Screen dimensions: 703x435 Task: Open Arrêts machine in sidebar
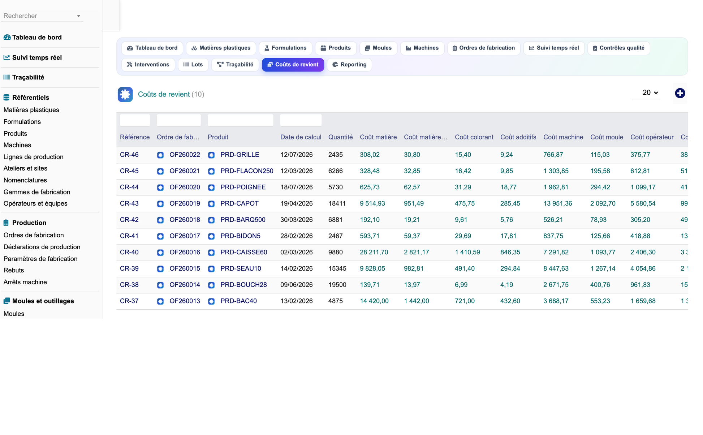(25, 282)
